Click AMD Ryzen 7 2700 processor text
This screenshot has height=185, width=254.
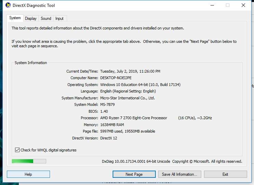[x=134, y=118]
